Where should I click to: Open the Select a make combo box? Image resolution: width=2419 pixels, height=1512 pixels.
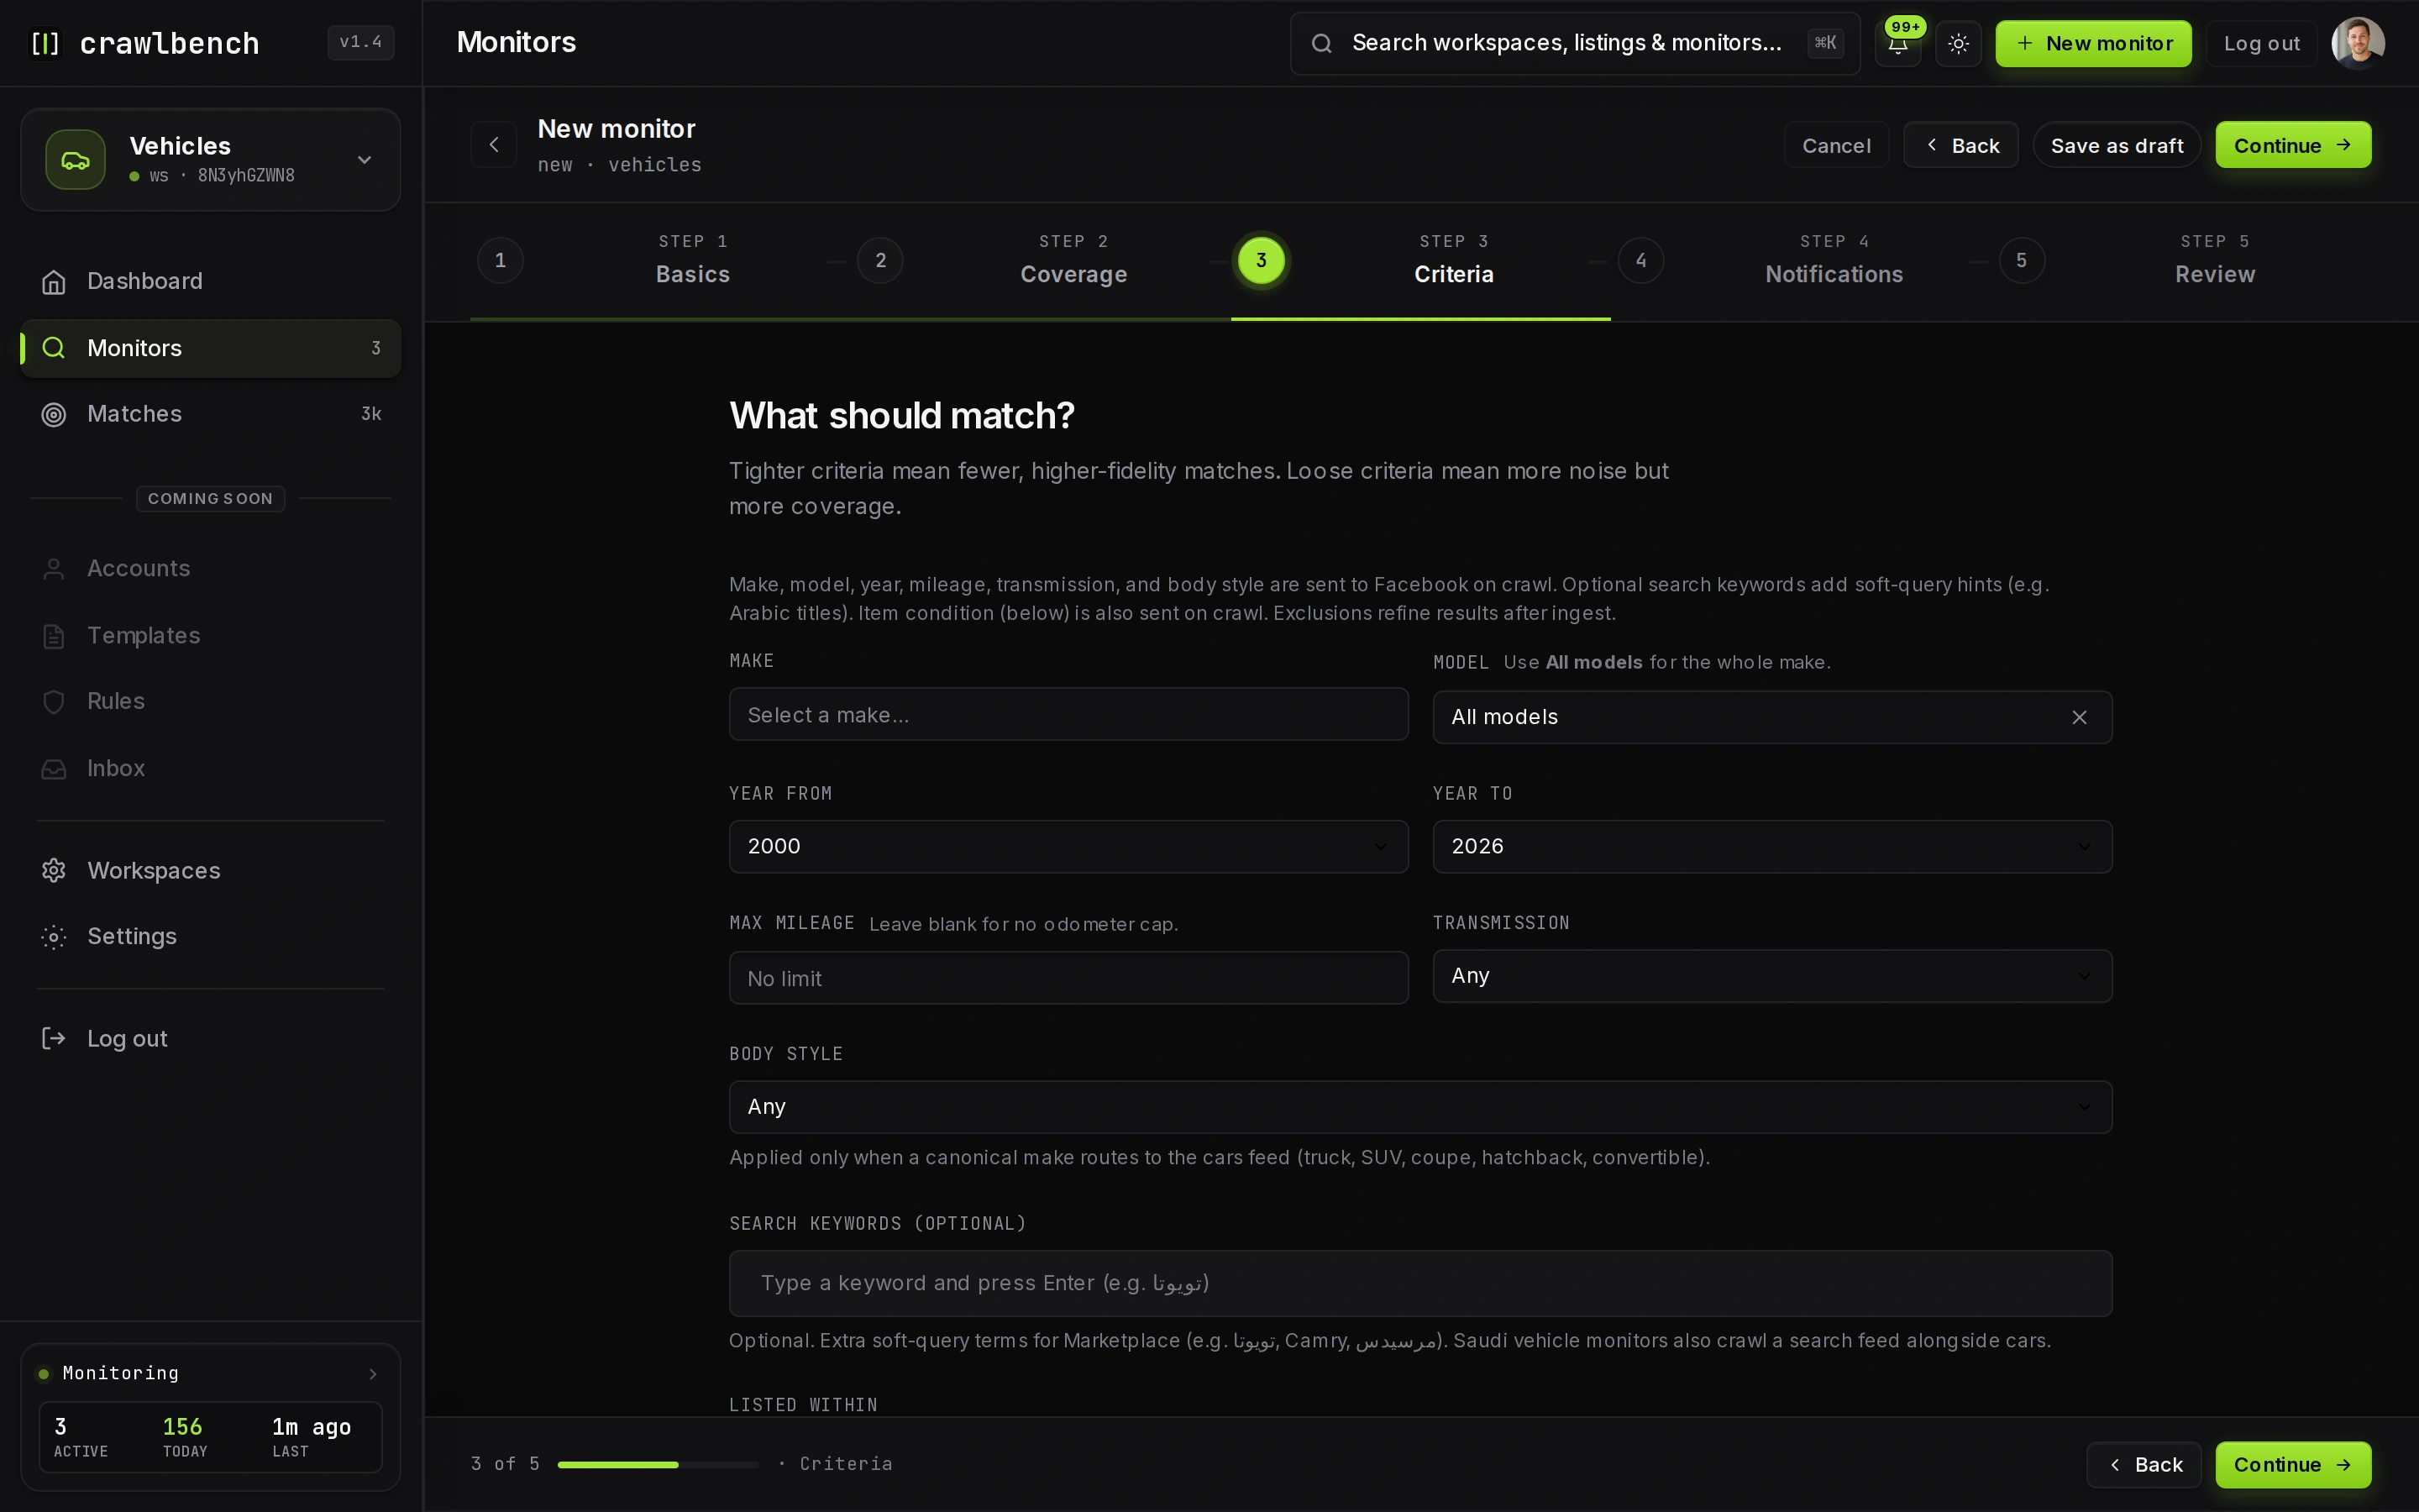(1068, 714)
